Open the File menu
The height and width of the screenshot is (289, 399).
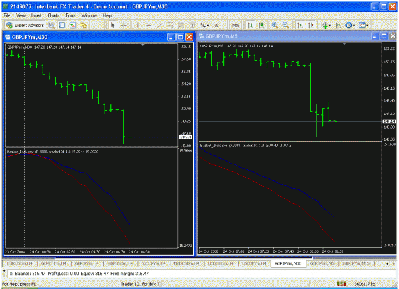point(7,15)
